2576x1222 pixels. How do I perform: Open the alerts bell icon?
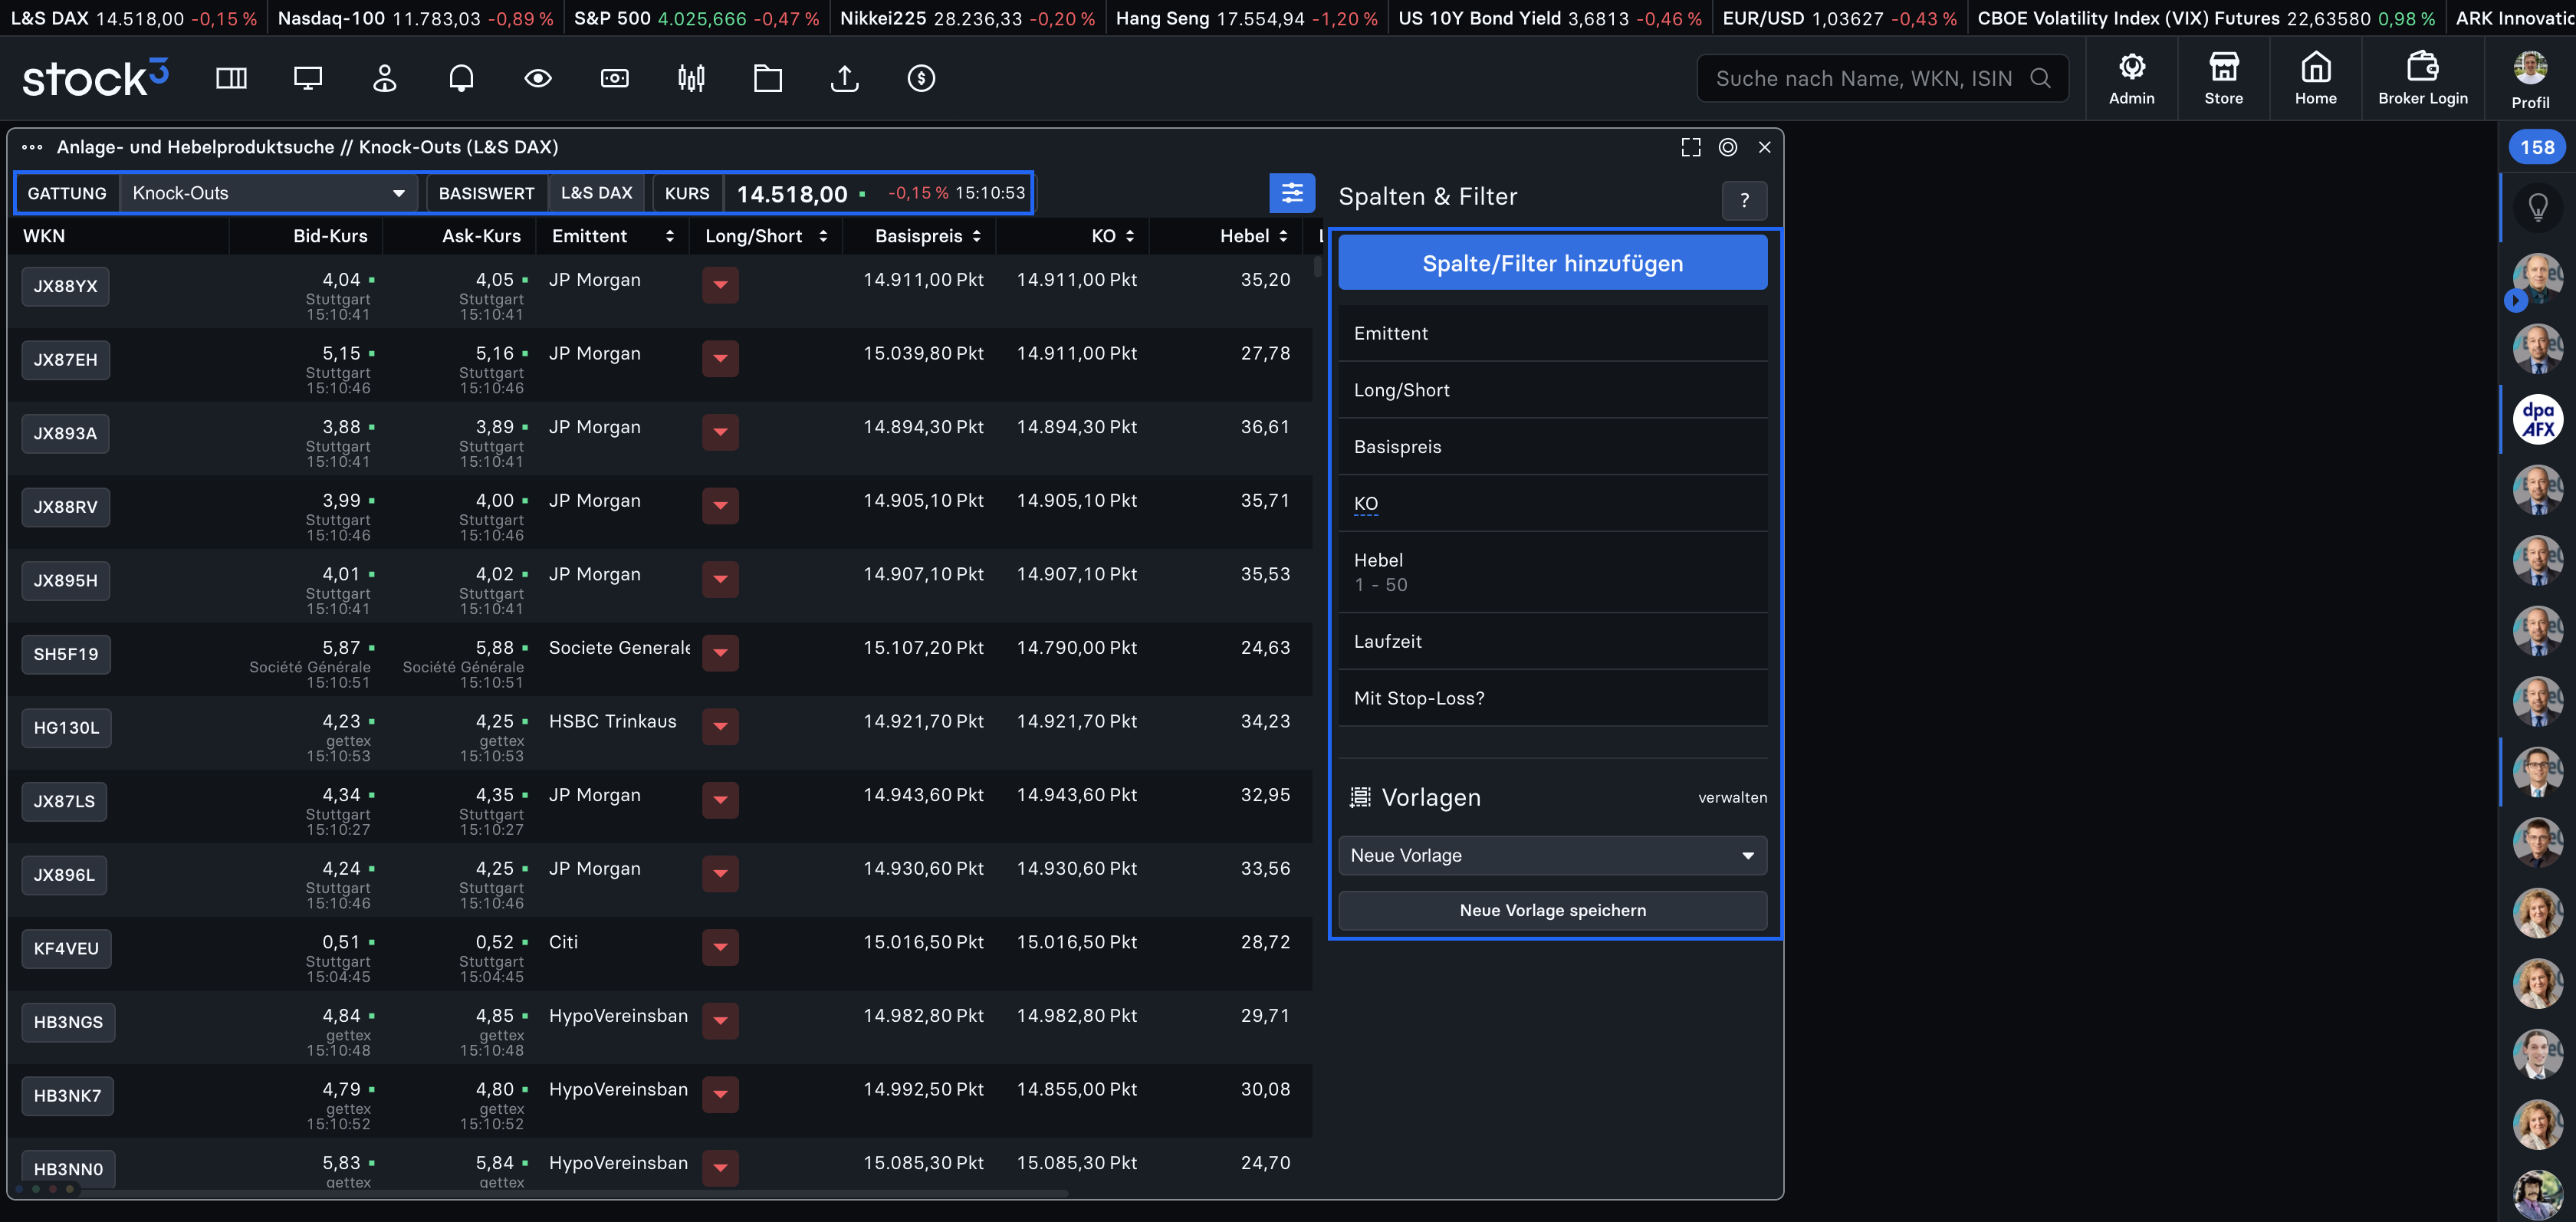pyautogui.click(x=461, y=78)
